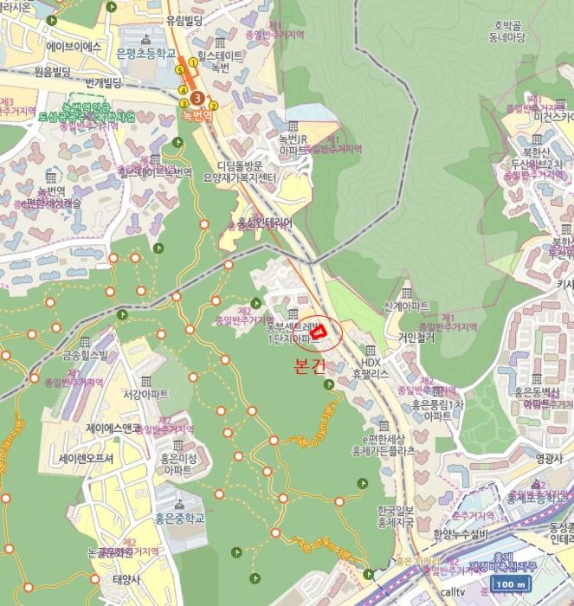The width and height of the screenshot is (574, 606).
Task: Select the building icon above 녹번JR 아파트
Action: pos(294,126)
